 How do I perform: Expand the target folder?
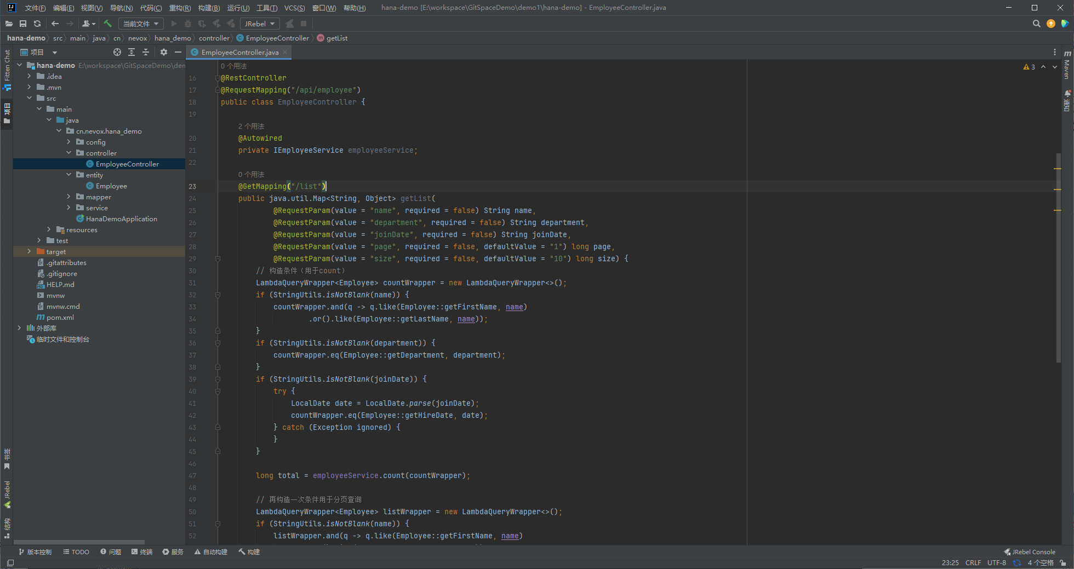pos(29,251)
